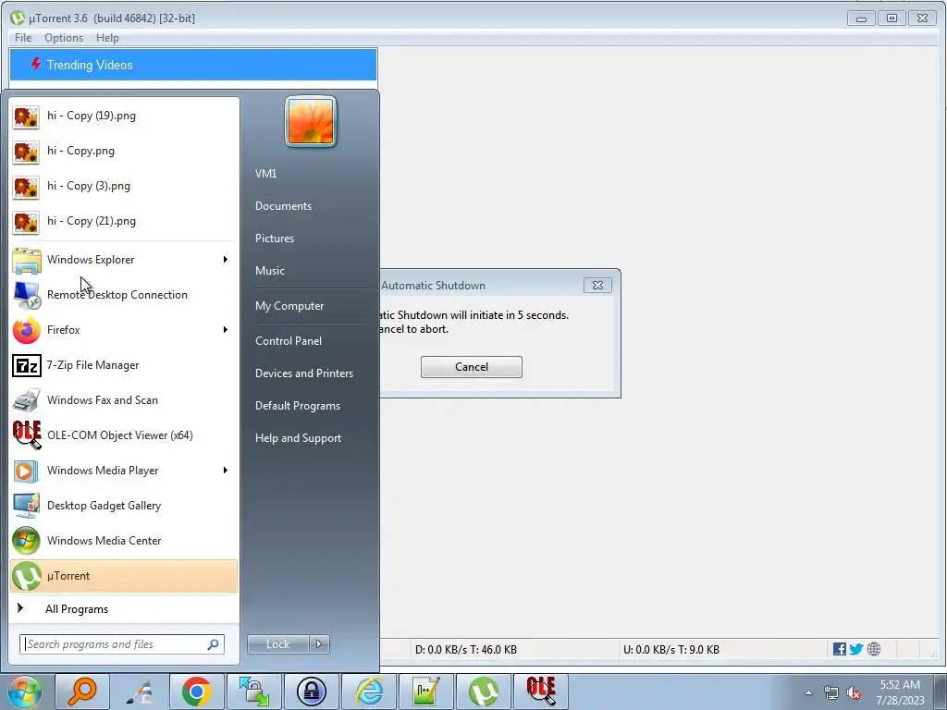Screen dimensions: 947x710
Task: Open Internet Explorer from taskbar
Action: click(x=368, y=692)
